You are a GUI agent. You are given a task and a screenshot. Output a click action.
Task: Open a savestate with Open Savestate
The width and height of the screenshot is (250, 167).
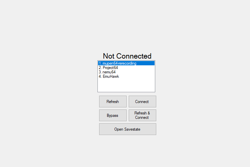coord(128,129)
